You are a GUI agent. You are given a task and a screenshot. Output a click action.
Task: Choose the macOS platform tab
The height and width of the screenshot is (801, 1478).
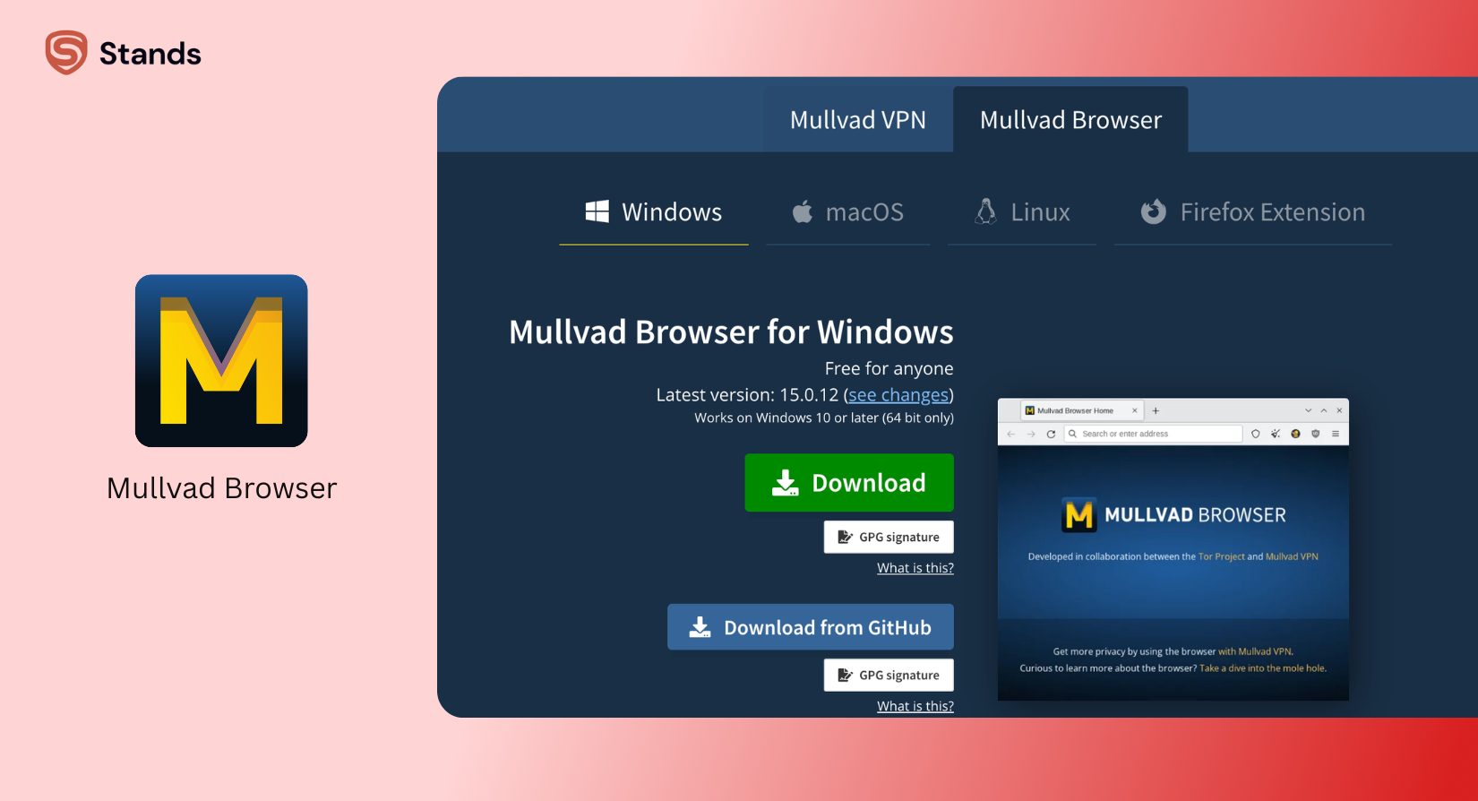pyautogui.click(x=847, y=212)
